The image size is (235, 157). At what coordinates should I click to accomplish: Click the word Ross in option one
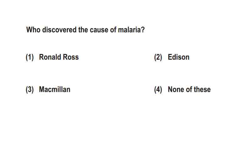coord(71,57)
